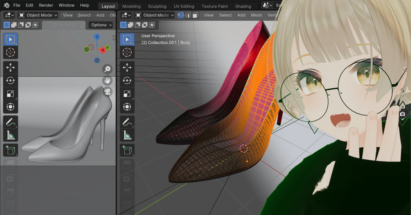Screen dimensions: 411x215
Task: Select the Scale tool in left viewport
Action: [x=11, y=93]
